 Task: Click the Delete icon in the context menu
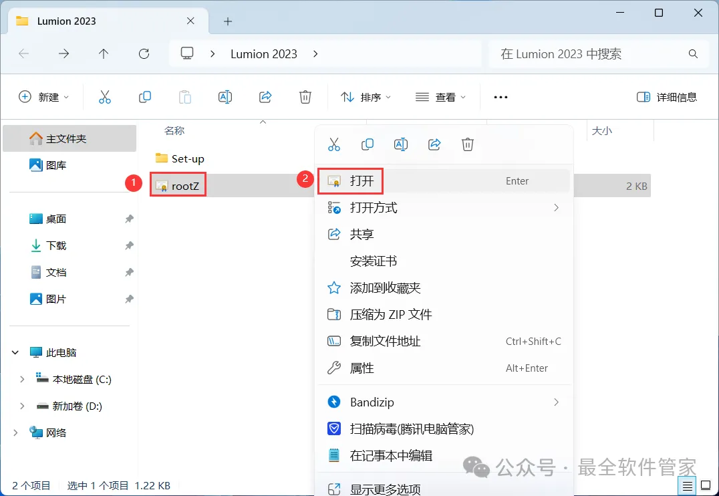[x=467, y=144]
